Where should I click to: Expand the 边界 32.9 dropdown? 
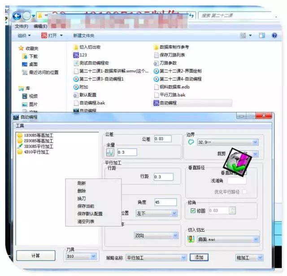255,142
